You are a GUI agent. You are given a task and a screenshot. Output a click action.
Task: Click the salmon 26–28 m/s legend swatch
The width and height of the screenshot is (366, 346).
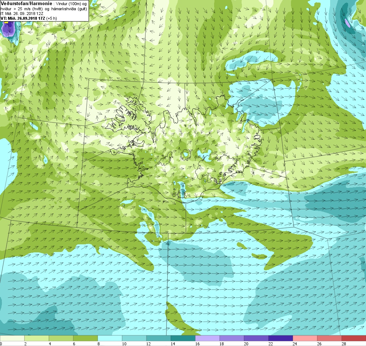pyautogui.click(x=329, y=338)
